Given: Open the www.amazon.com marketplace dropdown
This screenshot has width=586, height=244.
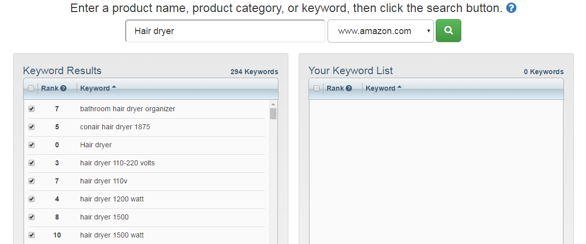Looking at the screenshot, I should click(x=381, y=31).
